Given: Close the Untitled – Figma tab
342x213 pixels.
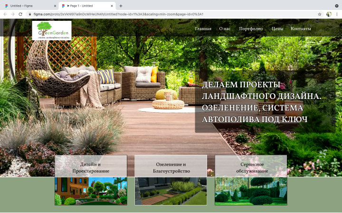Looking at the screenshot, I should click(x=55, y=6).
